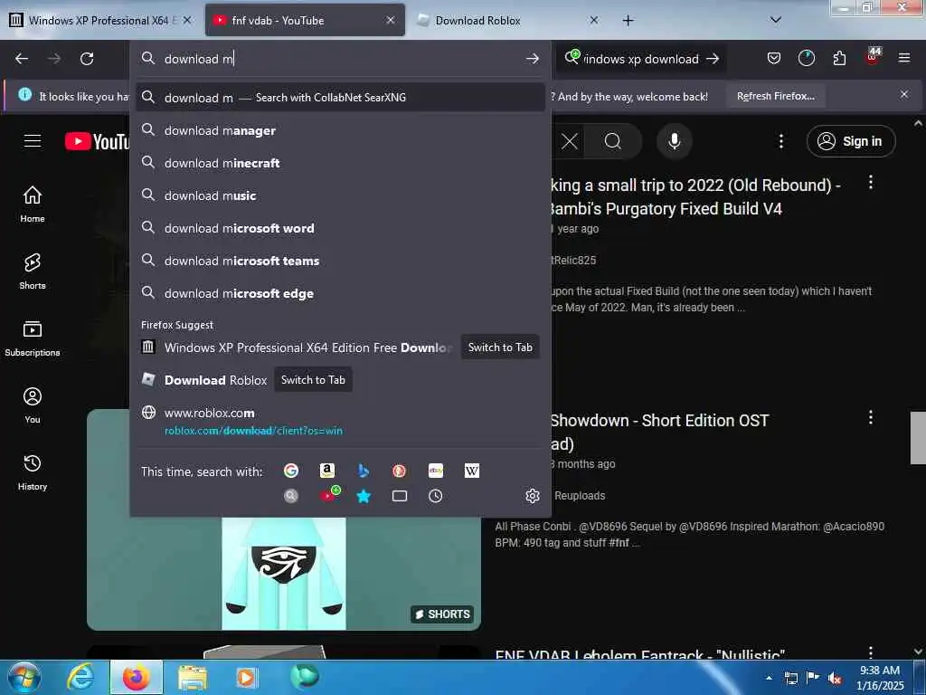926x695 pixels.
Task: Search this time with Google
Action: [290, 471]
